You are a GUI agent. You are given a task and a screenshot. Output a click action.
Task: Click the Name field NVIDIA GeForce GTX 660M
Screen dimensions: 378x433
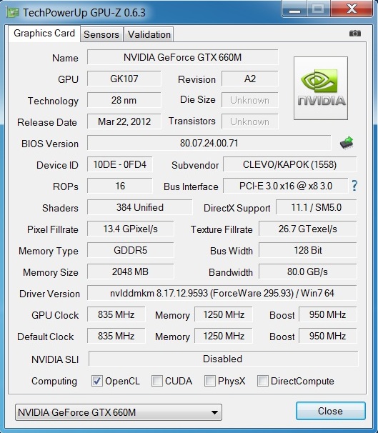pyautogui.click(x=182, y=57)
